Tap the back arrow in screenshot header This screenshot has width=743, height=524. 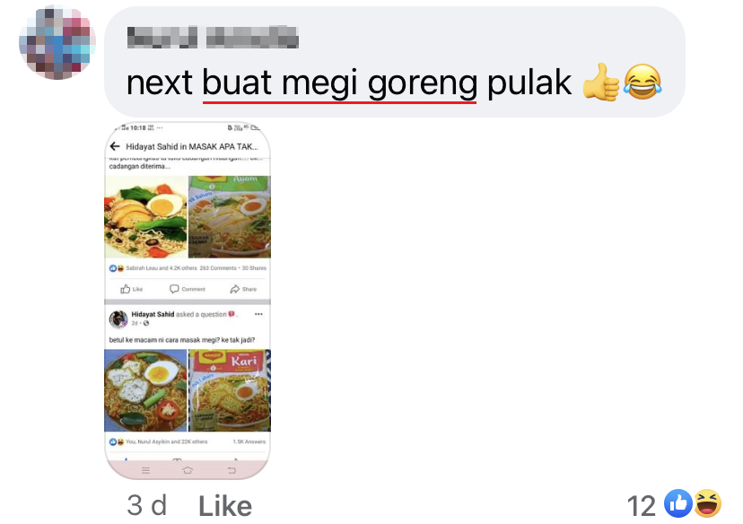tap(115, 146)
